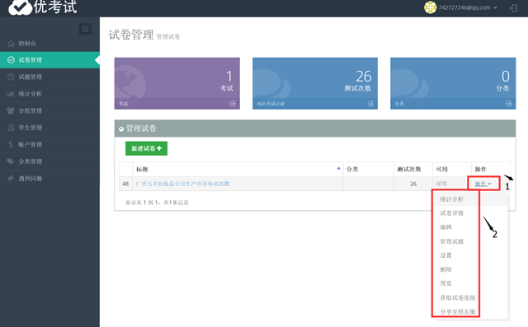Select 试卷详情 in the operations menu
This screenshot has height=327, width=528.
point(451,213)
